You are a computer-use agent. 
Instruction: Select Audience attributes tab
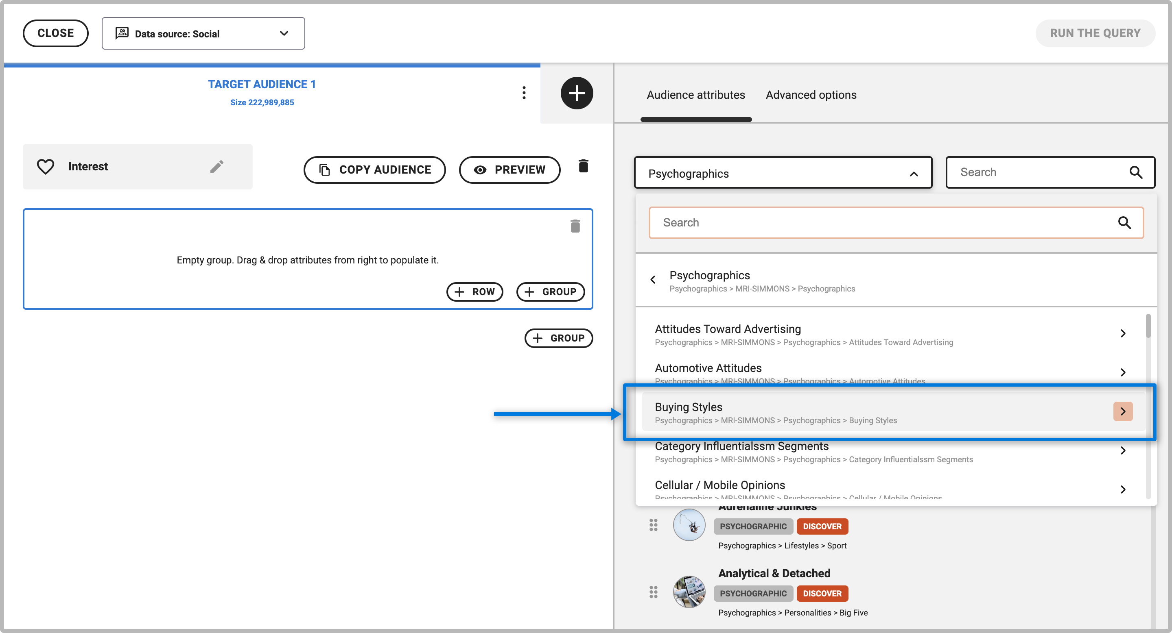point(695,95)
